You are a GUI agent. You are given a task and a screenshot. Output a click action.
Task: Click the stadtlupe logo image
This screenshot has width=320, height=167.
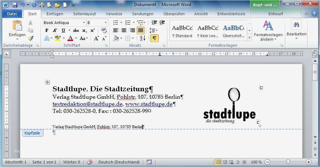(x=229, y=105)
